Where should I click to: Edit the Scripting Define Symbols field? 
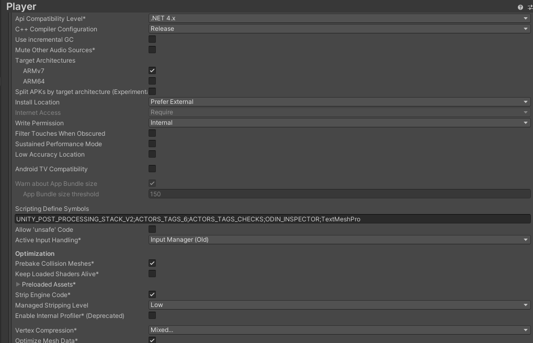click(x=272, y=218)
